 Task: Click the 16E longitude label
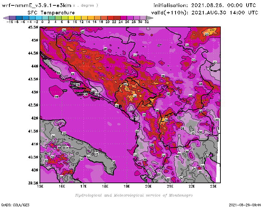click(62, 186)
